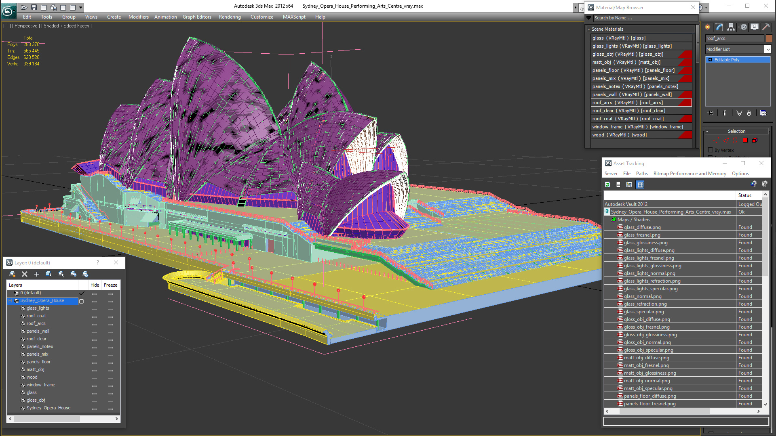Screen dimensions: 776x436
Task: Click Select Highlighted Objects and Layers icon
Action: point(49,274)
